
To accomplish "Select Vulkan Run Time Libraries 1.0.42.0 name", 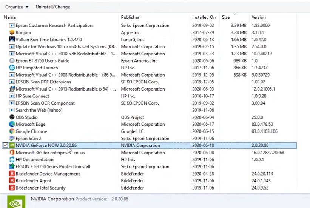I will pos(49,40).
